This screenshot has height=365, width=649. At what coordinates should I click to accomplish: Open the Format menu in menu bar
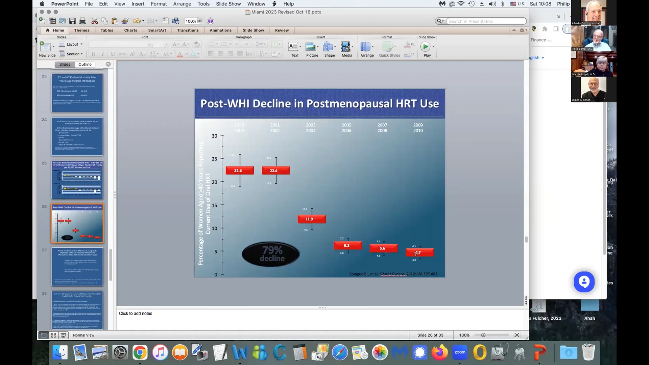[159, 4]
